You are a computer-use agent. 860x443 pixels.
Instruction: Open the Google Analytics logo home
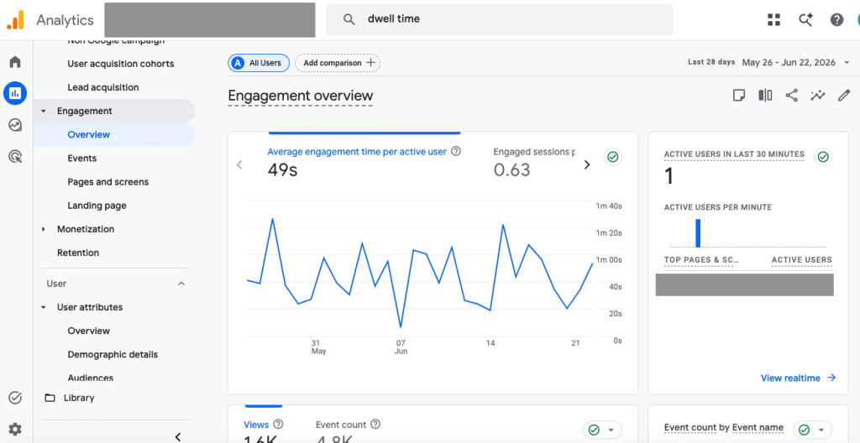coord(15,20)
